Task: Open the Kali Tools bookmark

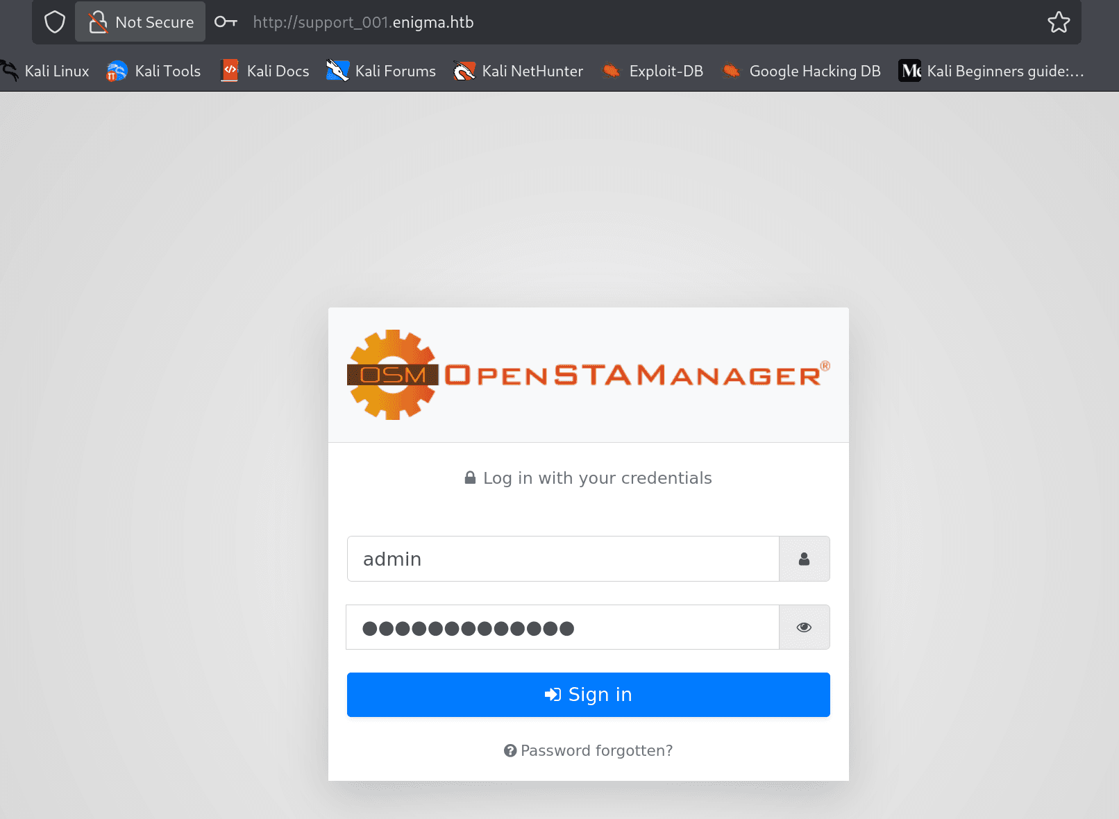Action: [153, 71]
